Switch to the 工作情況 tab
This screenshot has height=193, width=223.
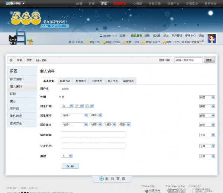click(x=97, y=81)
